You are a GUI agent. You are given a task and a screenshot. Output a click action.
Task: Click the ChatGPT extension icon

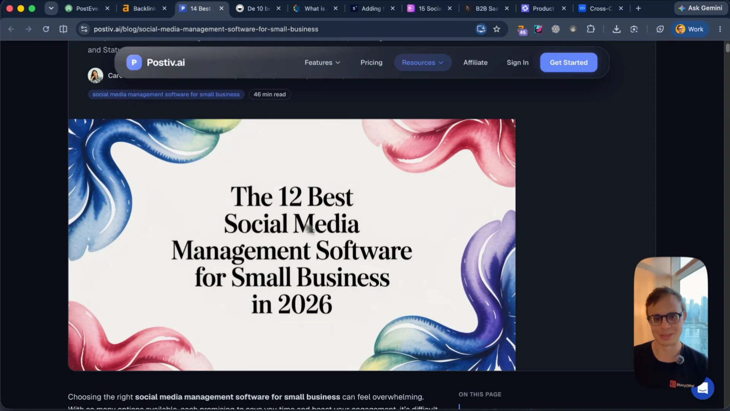click(x=556, y=29)
